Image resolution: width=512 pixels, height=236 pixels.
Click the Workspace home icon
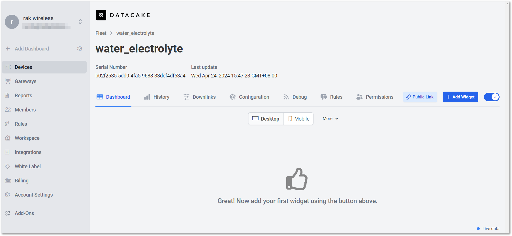tap(8, 138)
